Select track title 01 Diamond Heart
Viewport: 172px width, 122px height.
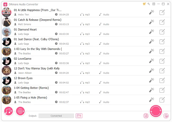point(25,30)
